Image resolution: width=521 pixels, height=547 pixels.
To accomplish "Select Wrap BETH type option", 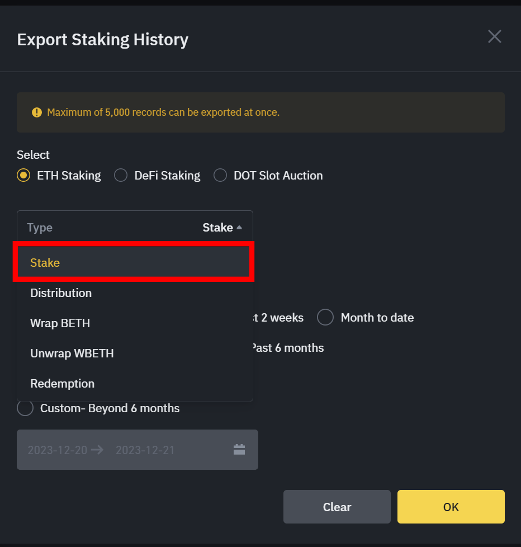I will point(60,323).
